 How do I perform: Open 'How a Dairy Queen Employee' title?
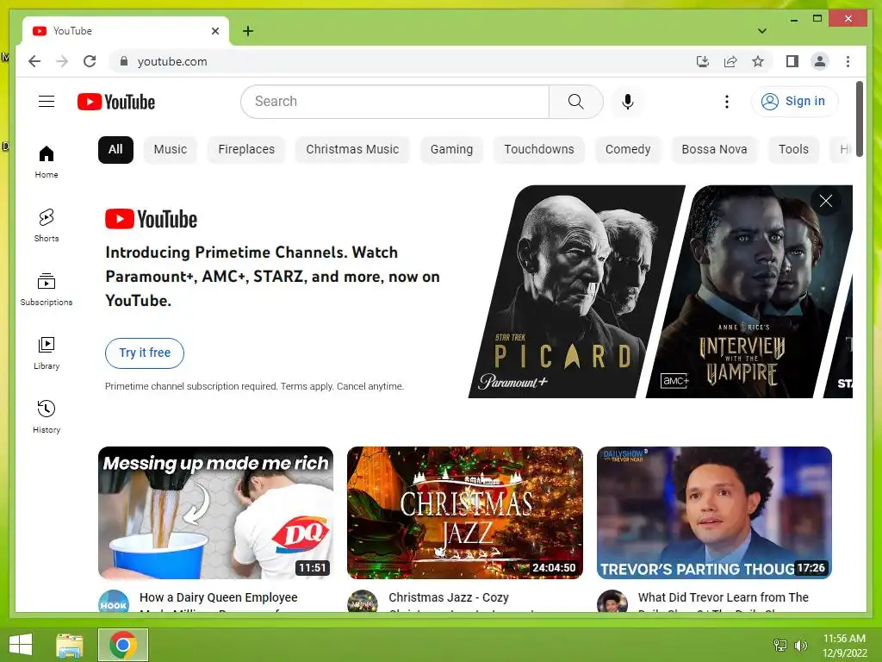coord(218,597)
